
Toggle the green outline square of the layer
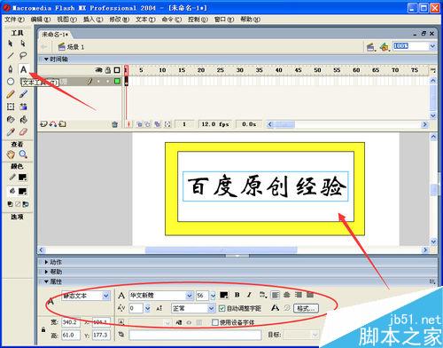(117, 81)
